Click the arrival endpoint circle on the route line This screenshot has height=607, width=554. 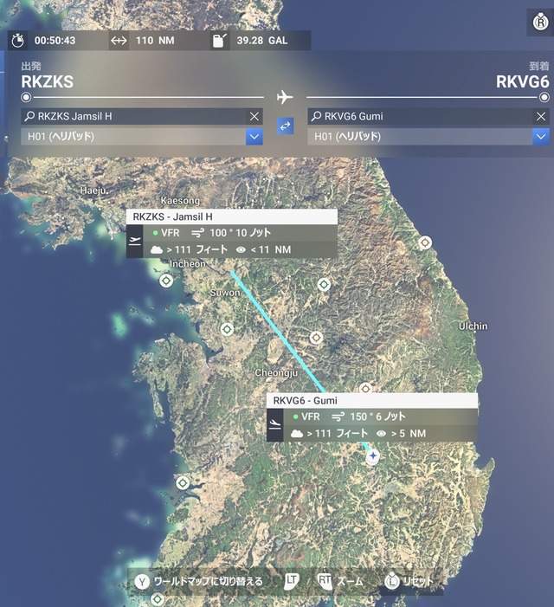click(544, 97)
